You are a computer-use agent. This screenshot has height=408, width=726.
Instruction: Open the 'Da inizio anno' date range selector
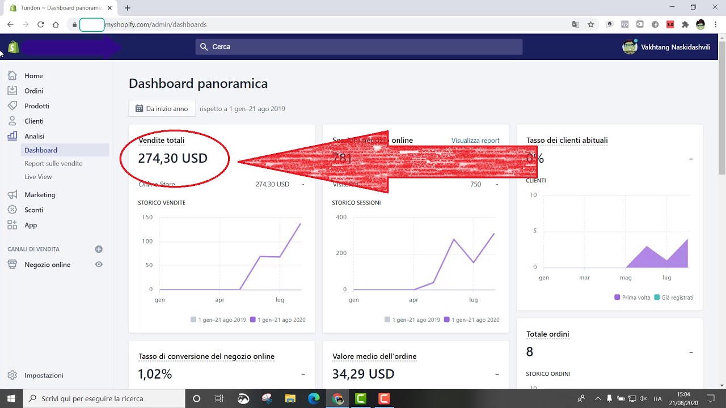point(162,108)
